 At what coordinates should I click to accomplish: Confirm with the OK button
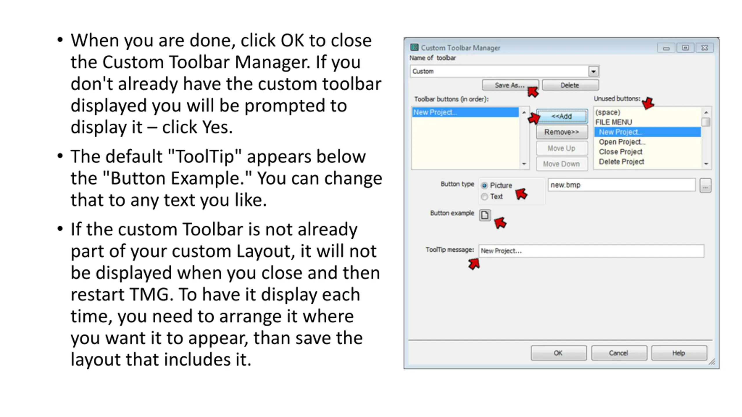coord(559,353)
